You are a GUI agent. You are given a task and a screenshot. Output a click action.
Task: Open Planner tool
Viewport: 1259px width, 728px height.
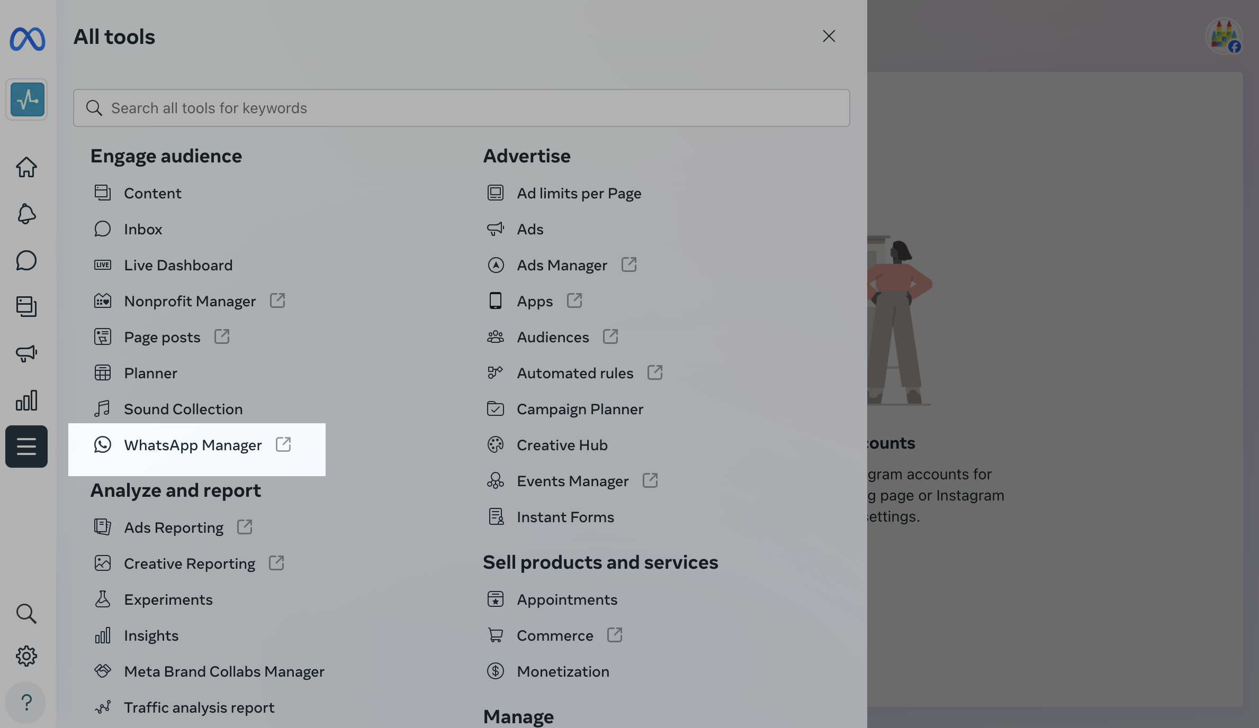pyautogui.click(x=151, y=373)
